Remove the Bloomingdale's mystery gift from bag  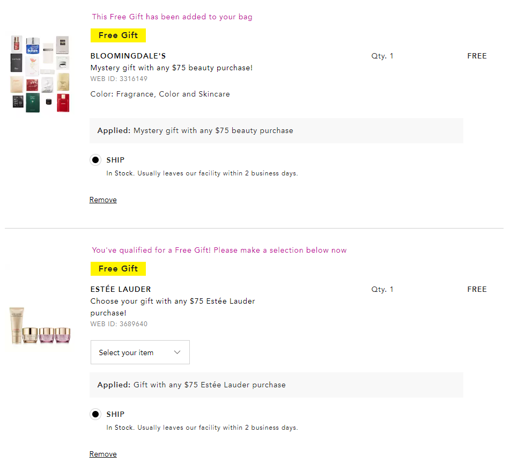click(x=103, y=200)
